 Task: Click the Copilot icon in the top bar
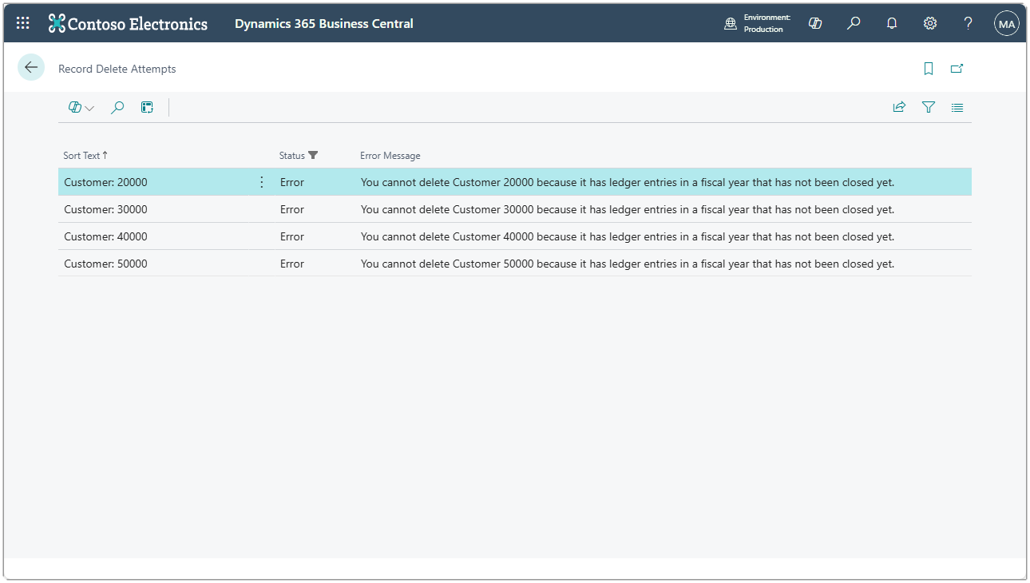(x=815, y=23)
